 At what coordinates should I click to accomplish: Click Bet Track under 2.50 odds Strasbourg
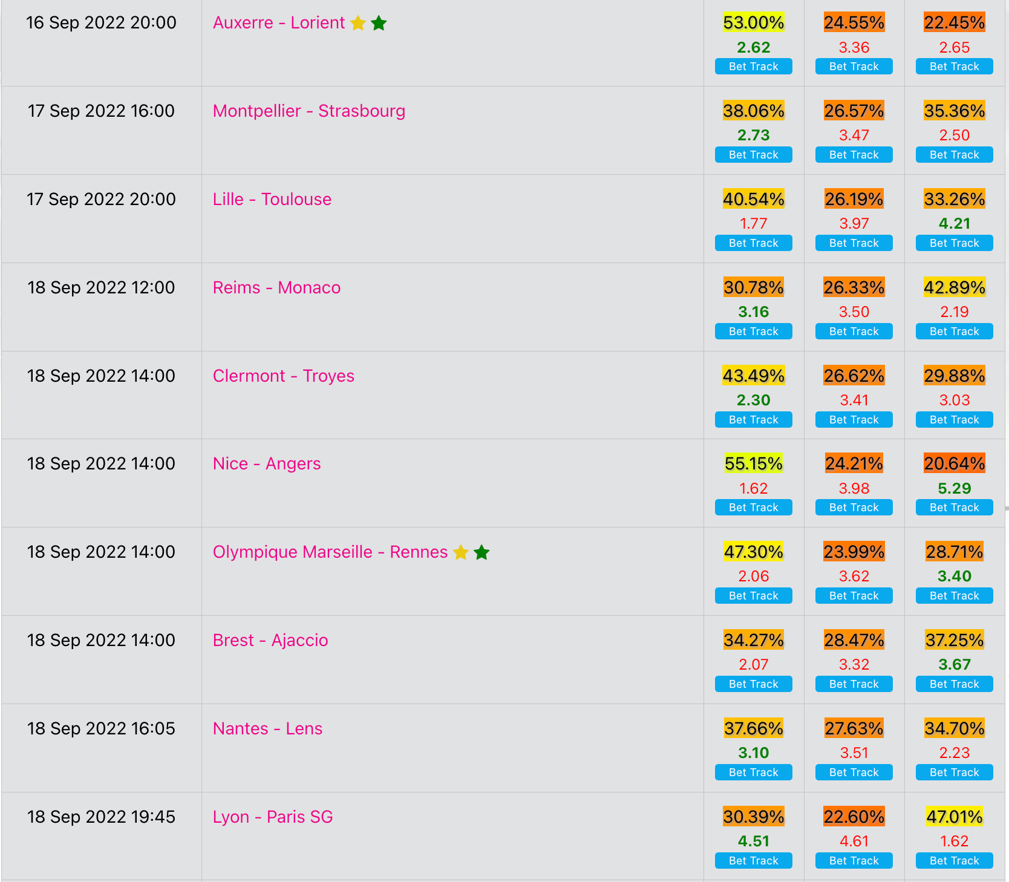(955, 155)
